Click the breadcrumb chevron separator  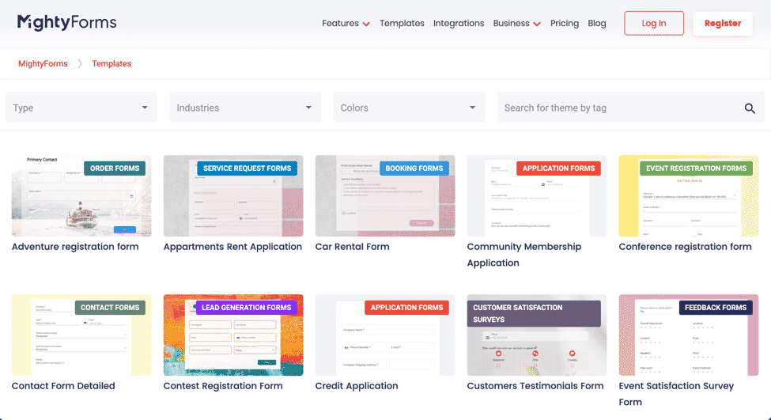click(80, 64)
